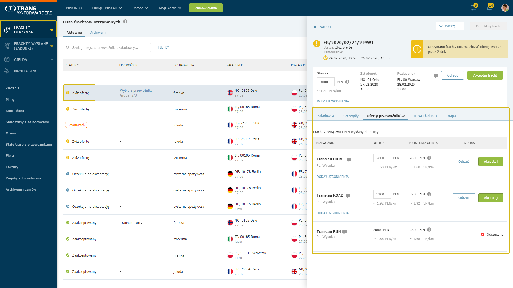Click the Norway flag in the first Oslo row
The image size is (513, 288).
[230, 93]
